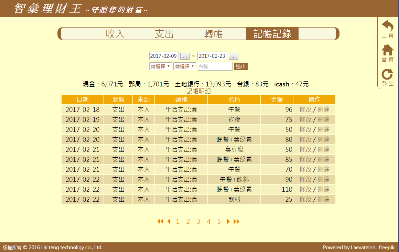Go to previous page with left arrow
This screenshot has height=252, width=399.
pyautogui.click(x=169, y=221)
